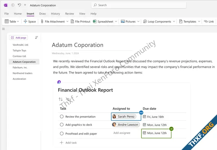217x150 pixels.
Task: Toggle the hide columns eye icon
Action: pyautogui.click(x=68, y=99)
